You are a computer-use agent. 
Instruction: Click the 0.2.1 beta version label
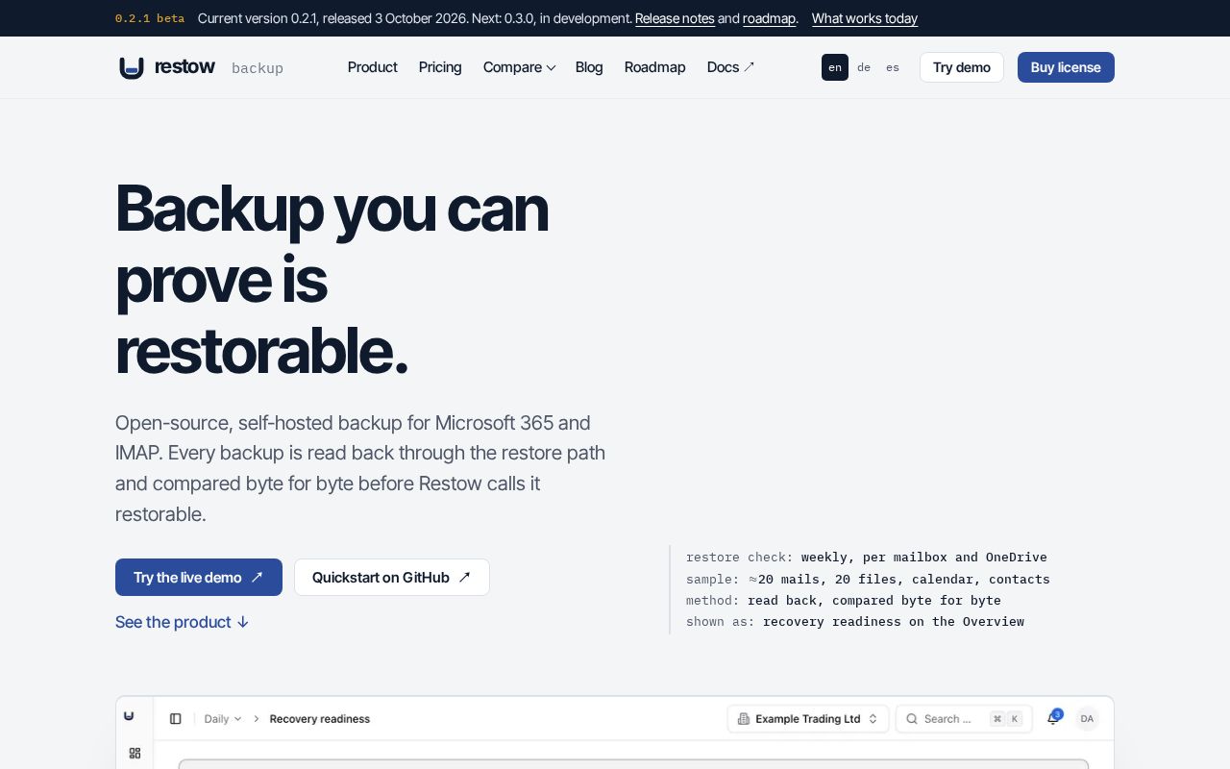pyautogui.click(x=150, y=18)
